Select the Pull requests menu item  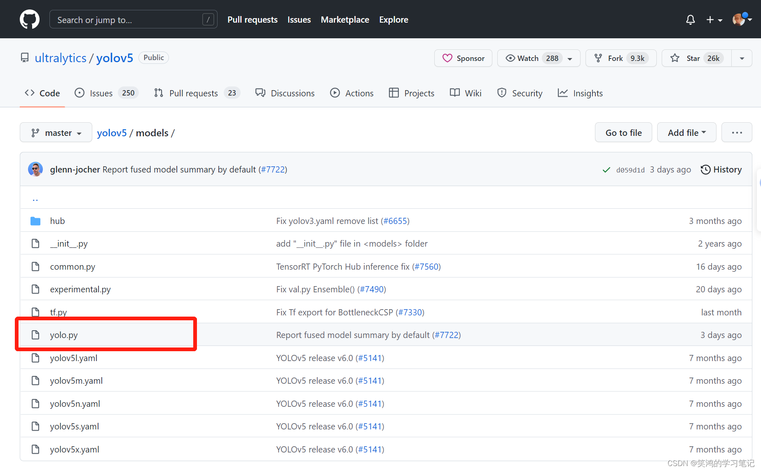click(x=252, y=19)
